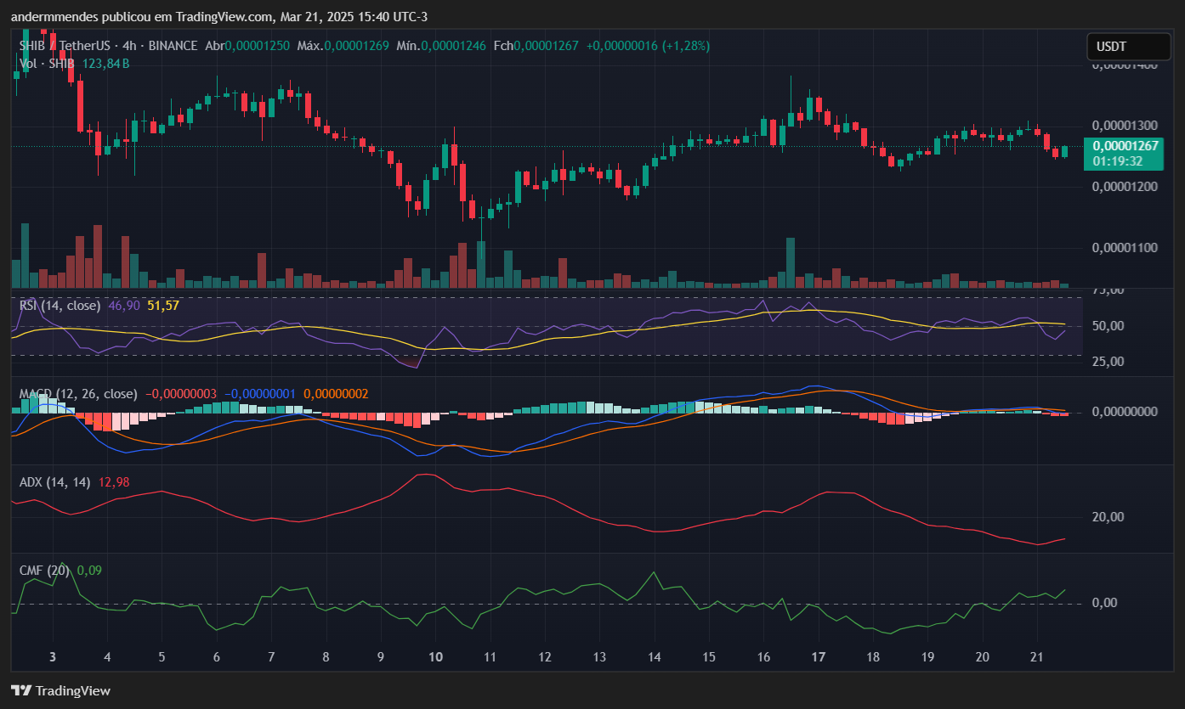Click the 0,00001300 price axis label
This screenshot has width=1185, height=709.
1125,126
